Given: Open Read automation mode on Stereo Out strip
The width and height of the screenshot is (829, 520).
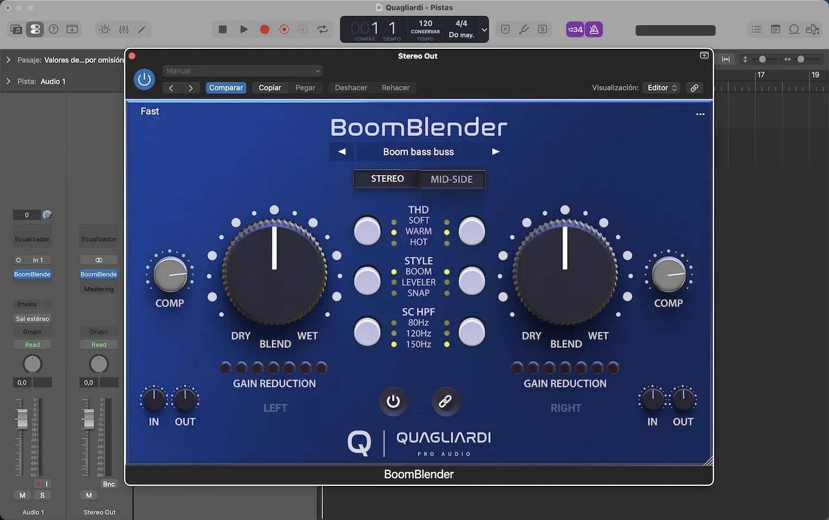Looking at the screenshot, I should tap(99, 345).
